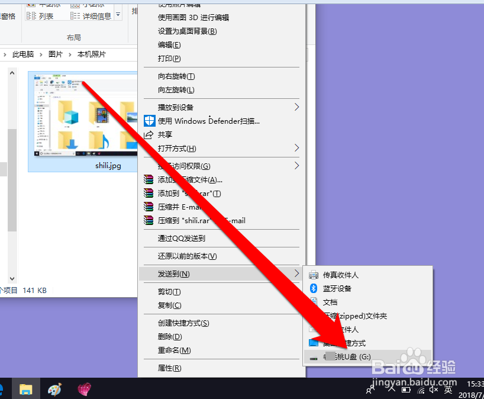The height and width of the screenshot is (399, 484).
Task: Open File Explorer from the taskbar
Action: pos(26,388)
